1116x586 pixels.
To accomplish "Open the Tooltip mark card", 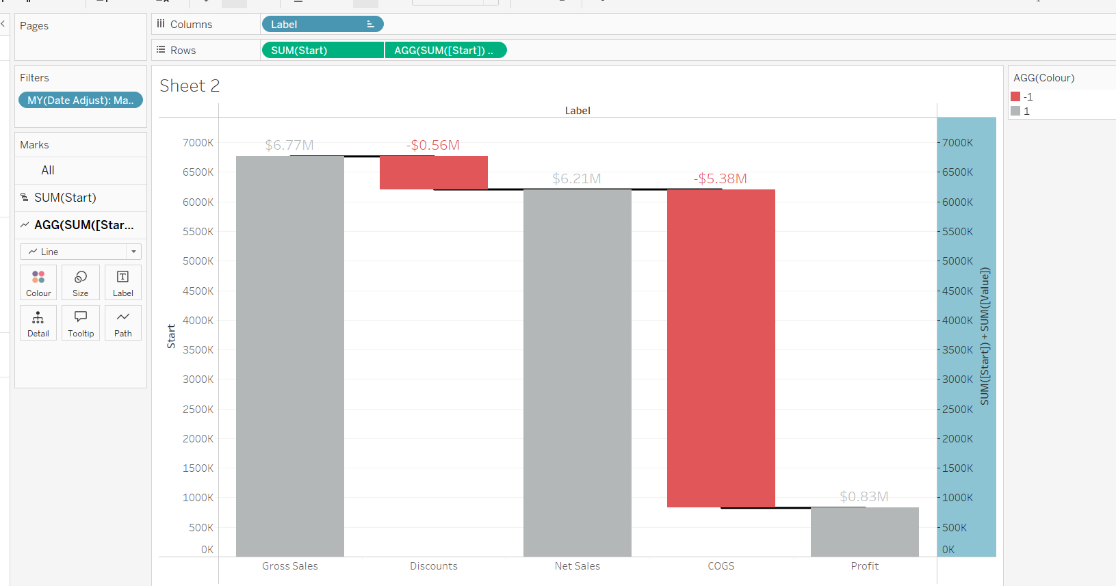I will (81, 323).
